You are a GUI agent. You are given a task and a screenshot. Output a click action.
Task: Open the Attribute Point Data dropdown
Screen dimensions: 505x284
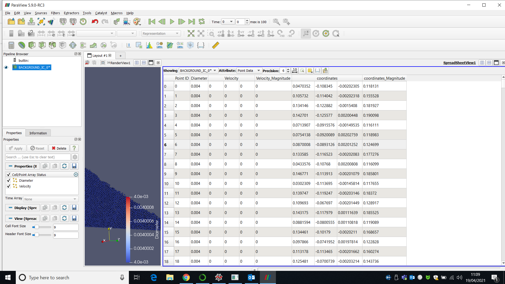click(249, 70)
